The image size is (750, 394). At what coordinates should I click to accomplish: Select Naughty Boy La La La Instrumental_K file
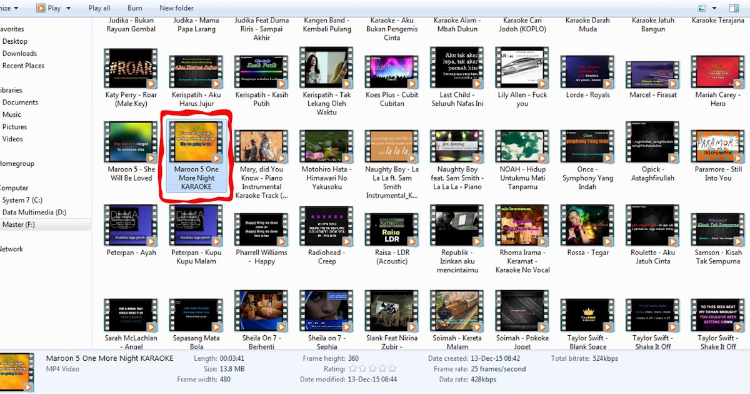392,164
